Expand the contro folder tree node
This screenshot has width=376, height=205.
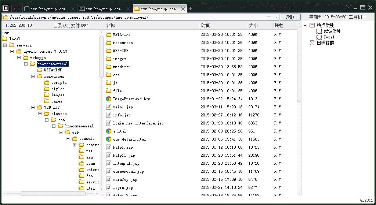pos(75,145)
